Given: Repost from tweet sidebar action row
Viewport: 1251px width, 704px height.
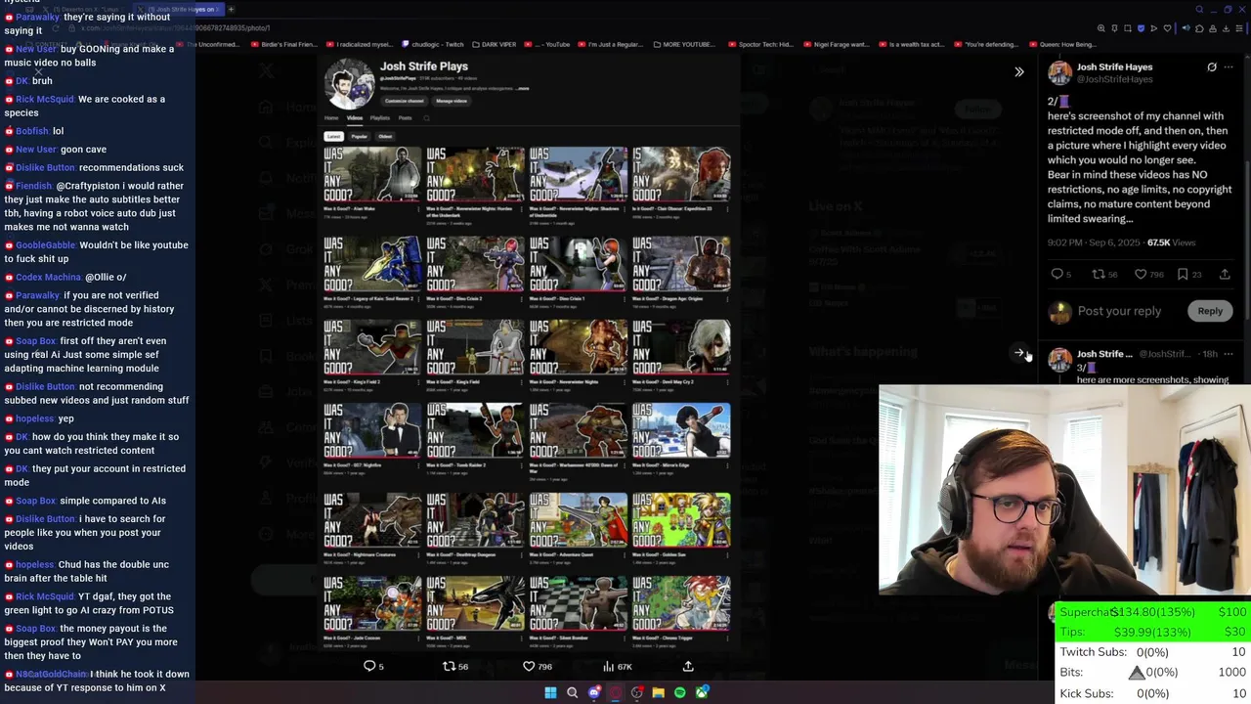Looking at the screenshot, I should coord(1098,274).
